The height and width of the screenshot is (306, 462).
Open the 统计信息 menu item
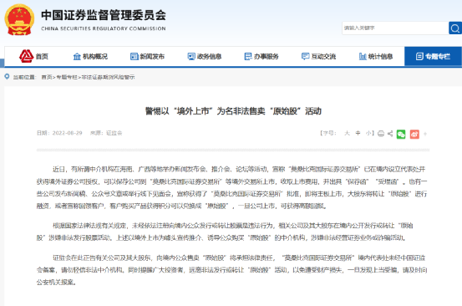(x=376, y=56)
